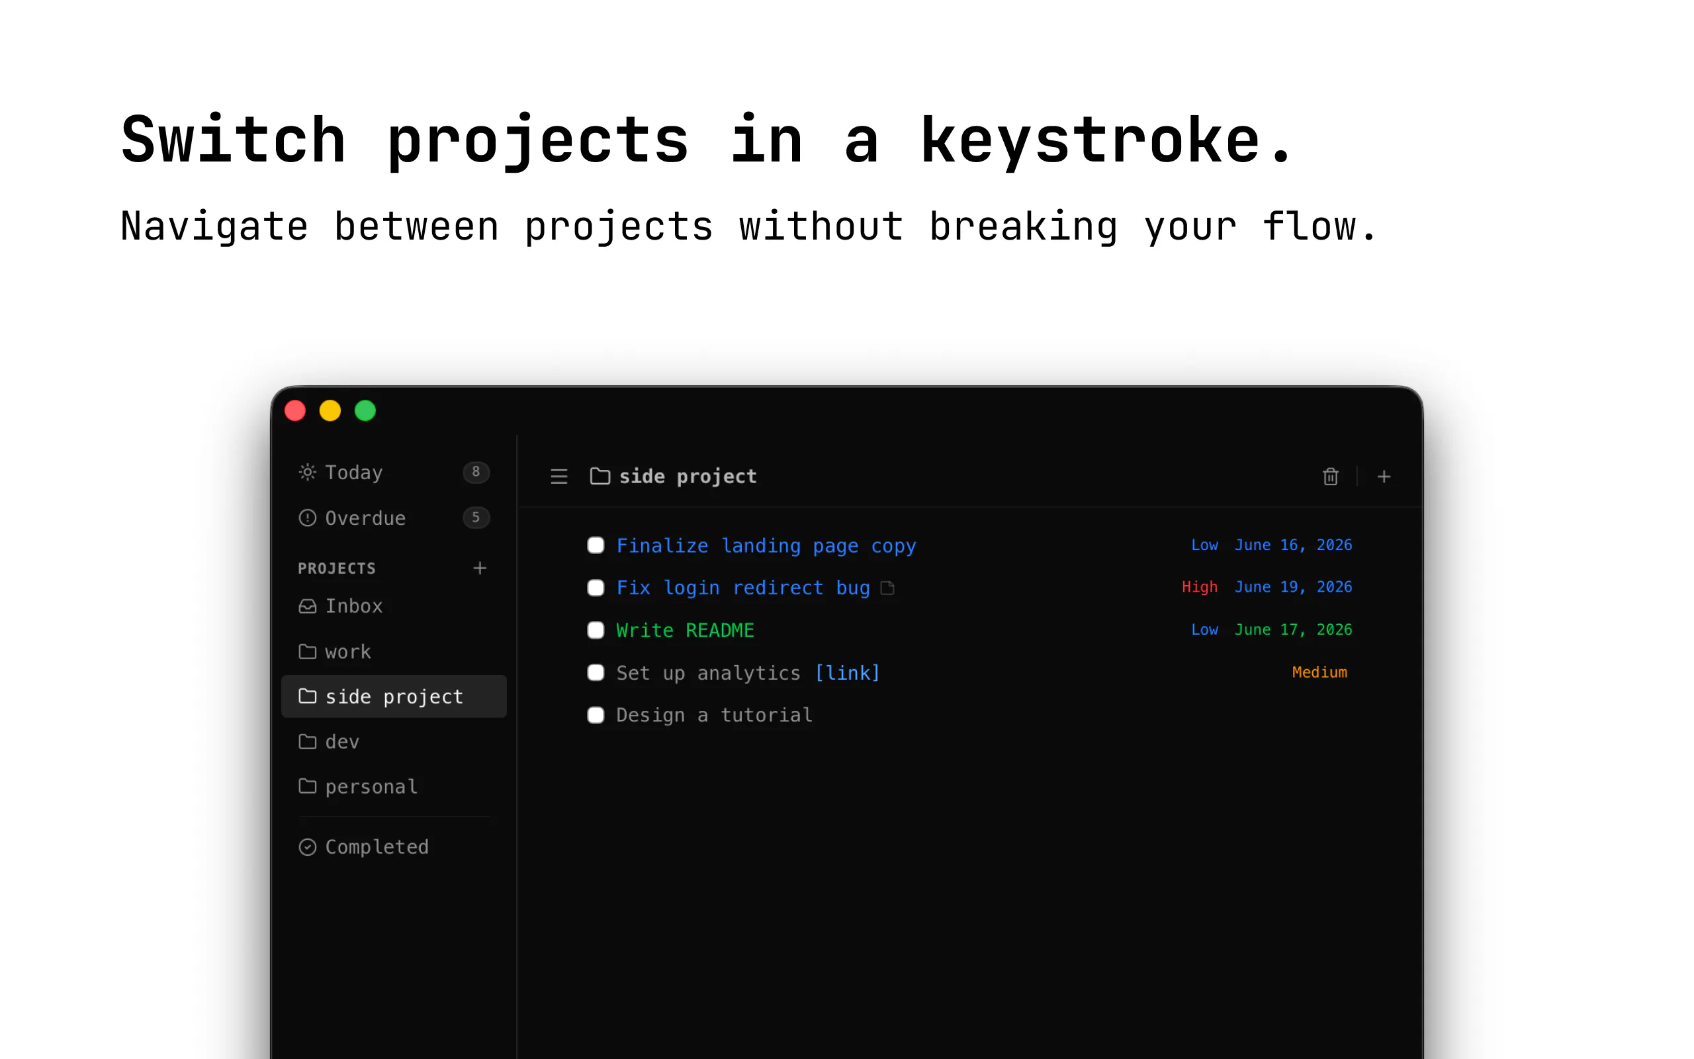Click the folder icon beside work
Screen dimensions: 1694x1059
click(307, 651)
